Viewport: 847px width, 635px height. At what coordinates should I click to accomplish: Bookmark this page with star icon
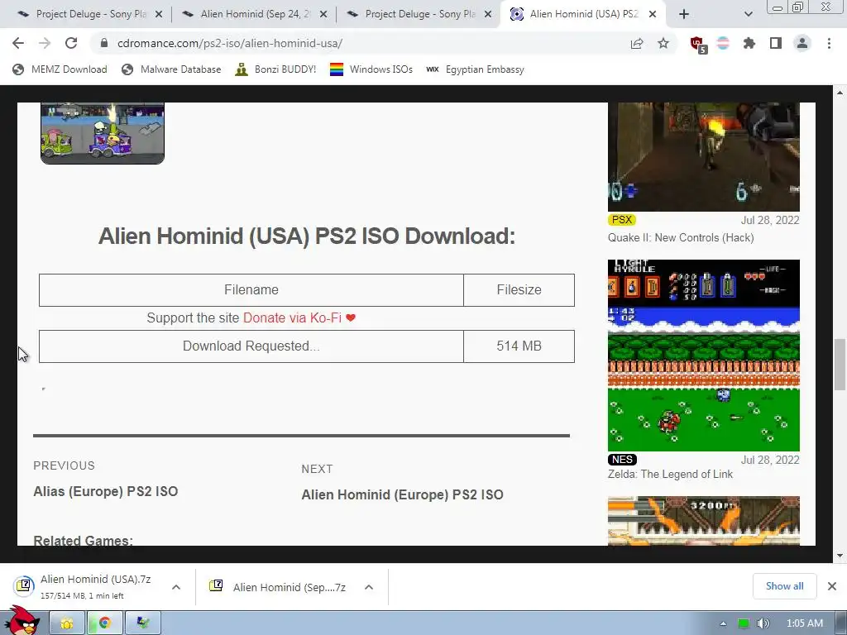point(663,43)
